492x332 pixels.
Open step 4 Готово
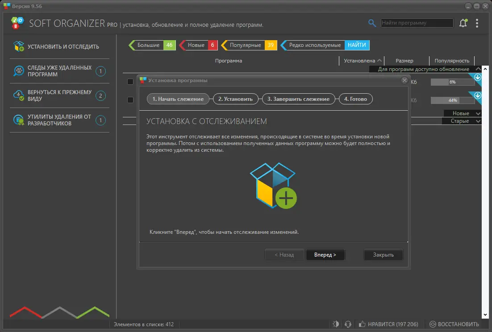(355, 99)
